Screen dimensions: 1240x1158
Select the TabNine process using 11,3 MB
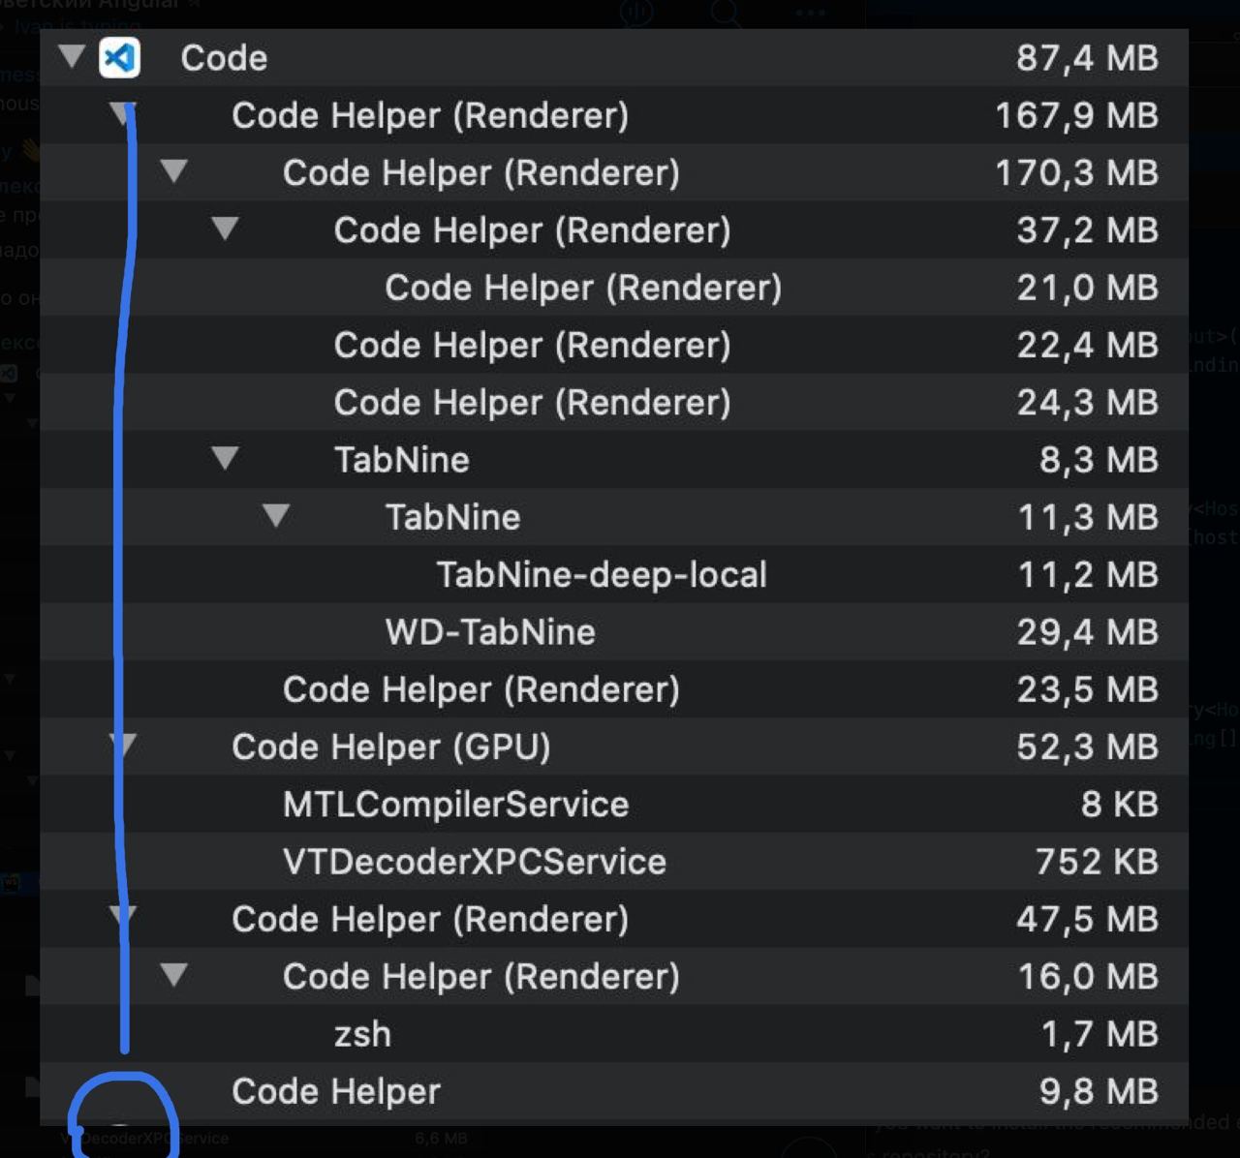point(453,517)
